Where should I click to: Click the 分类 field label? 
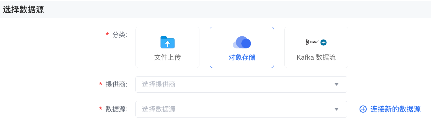120,35
